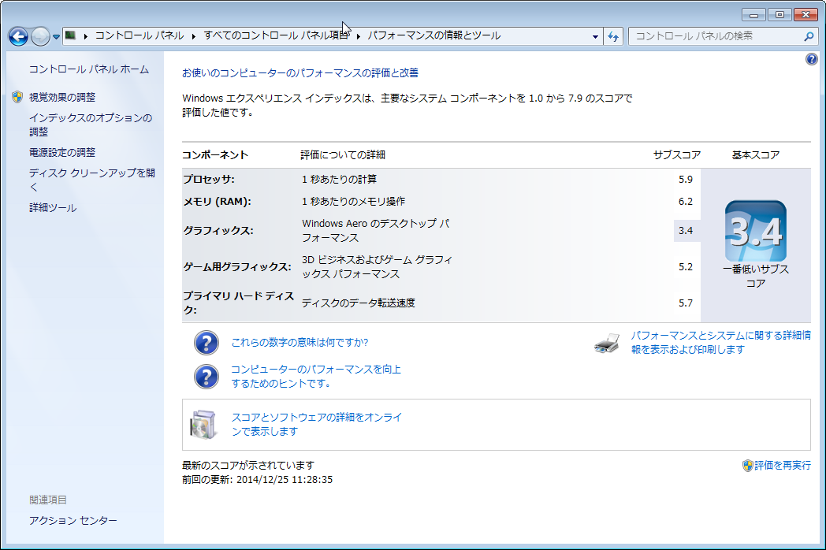Click the お使いのコンピューターのパフォーマンスの評価と改善 heading
This screenshot has width=826, height=550.
(300, 72)
